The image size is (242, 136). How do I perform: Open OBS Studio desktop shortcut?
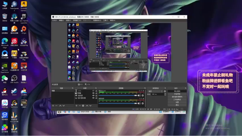[x=14, y=79]
